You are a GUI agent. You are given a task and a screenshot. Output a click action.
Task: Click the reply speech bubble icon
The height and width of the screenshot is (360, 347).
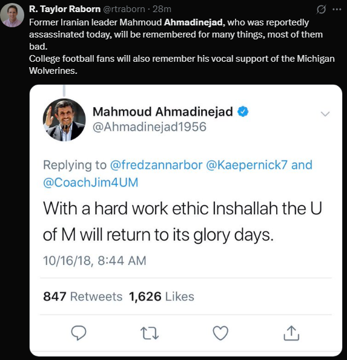click(x=79, y=333)
